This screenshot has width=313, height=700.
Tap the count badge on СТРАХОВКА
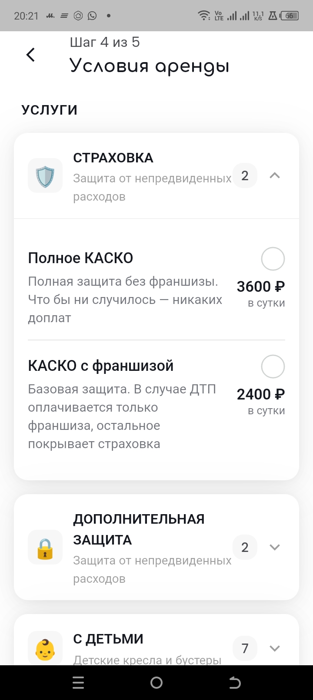click(245, 175)
